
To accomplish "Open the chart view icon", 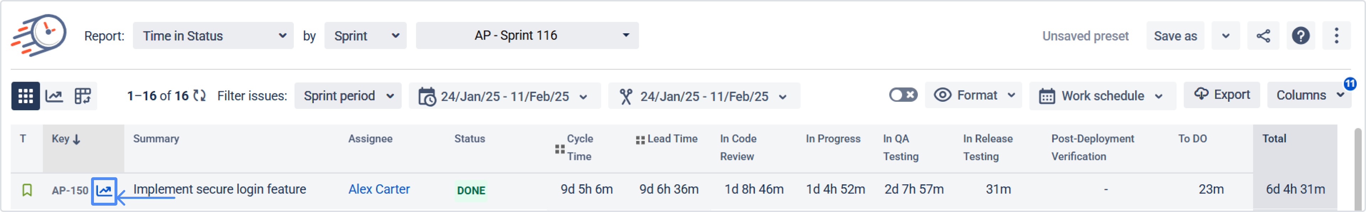I will tap(54, 96).
